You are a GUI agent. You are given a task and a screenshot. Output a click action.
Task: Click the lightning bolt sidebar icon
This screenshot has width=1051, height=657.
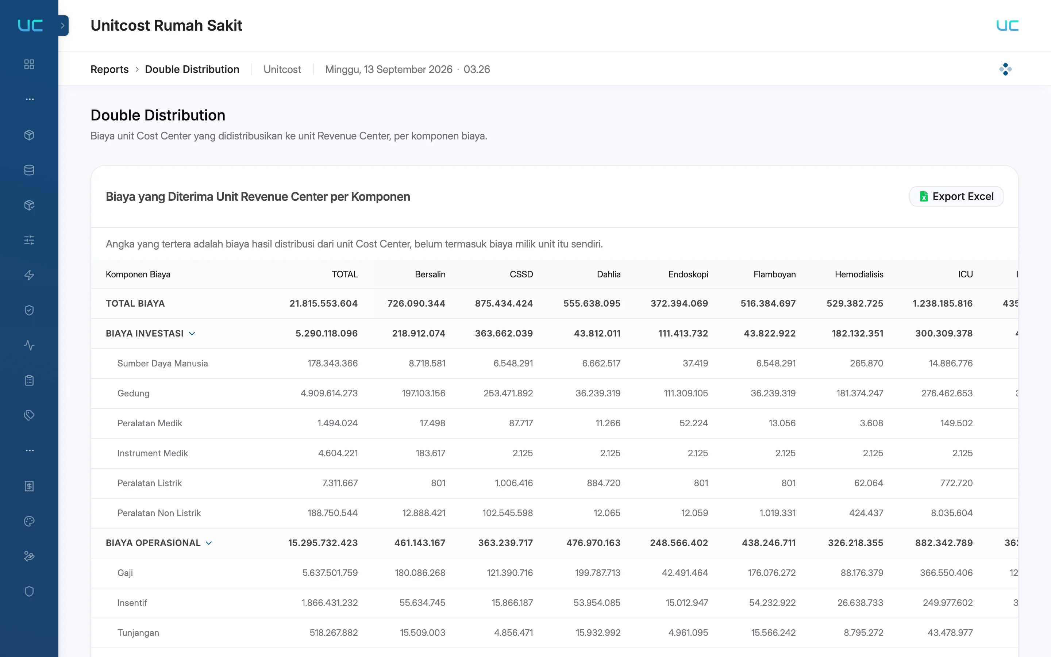pyautogui.click(x=29, y=275)
